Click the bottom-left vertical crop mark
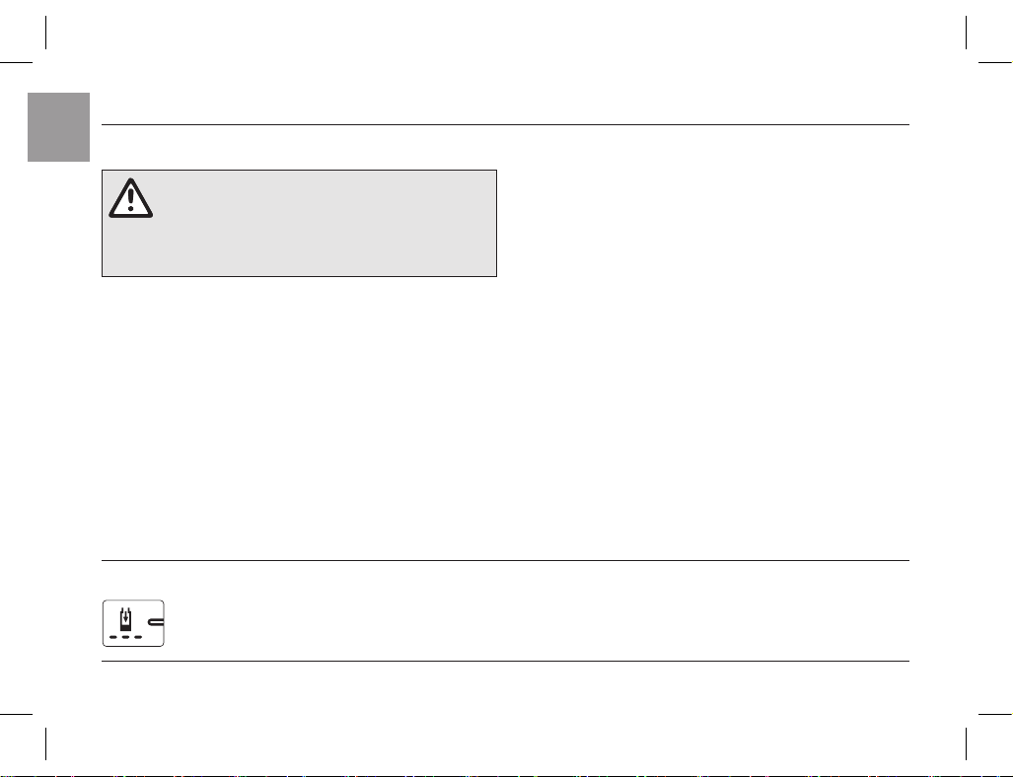 pos(46,744)
